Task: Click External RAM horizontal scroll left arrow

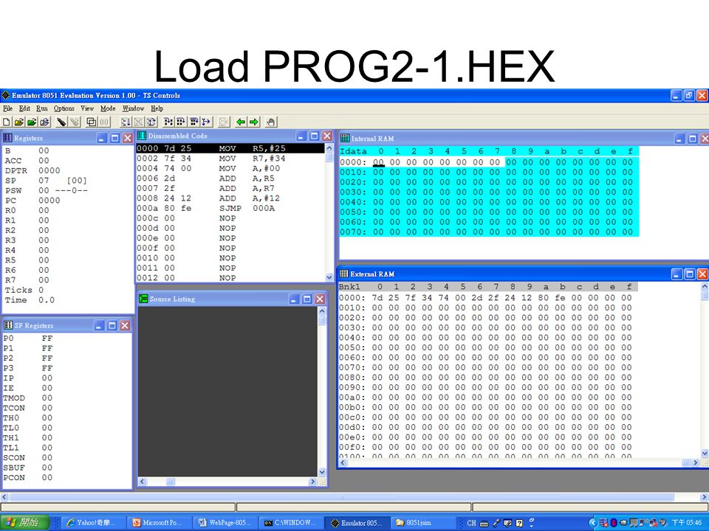Action: coord(342,462)
